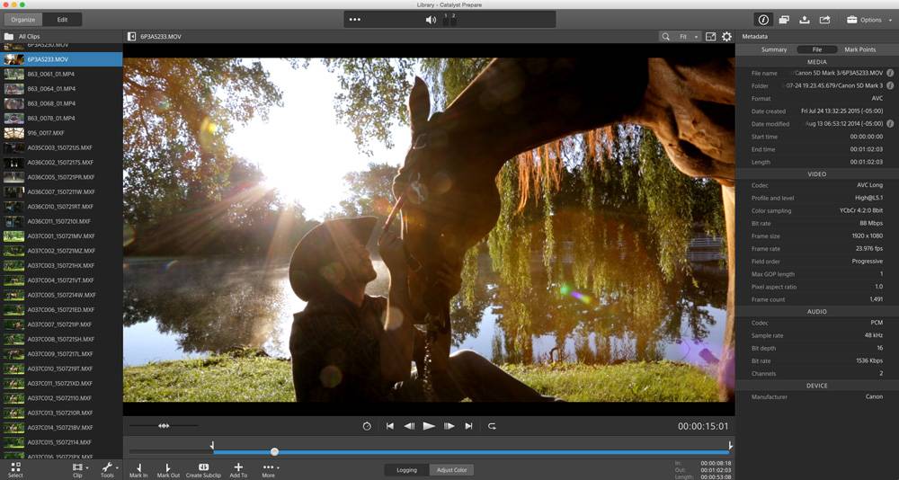The image size is (899, 480).
Task: Select clip A036C005_150721PR.MXF
Action: tap(61, 177)
